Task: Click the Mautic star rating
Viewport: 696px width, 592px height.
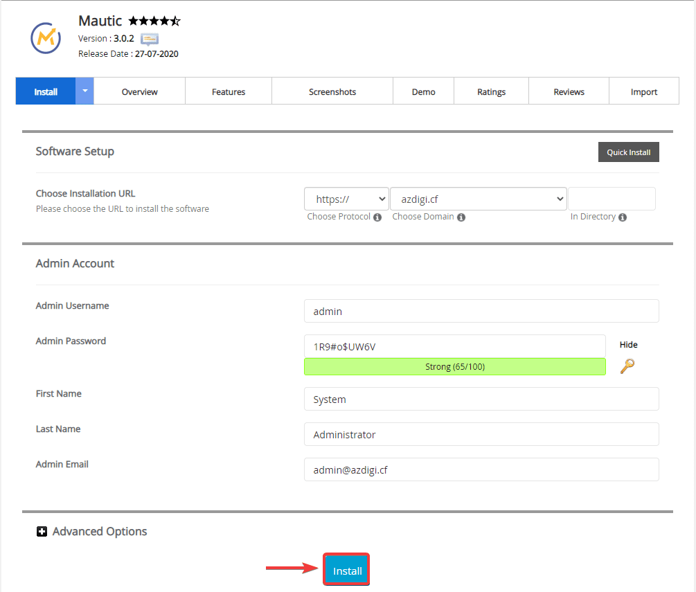Action: [x=154, y=21]
